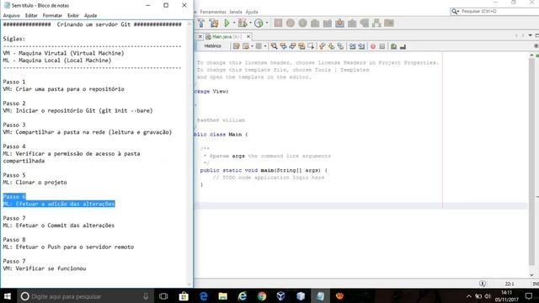Click the Profile Project clock icon
Screen dimensions: 539x303
tap(259, 23)
